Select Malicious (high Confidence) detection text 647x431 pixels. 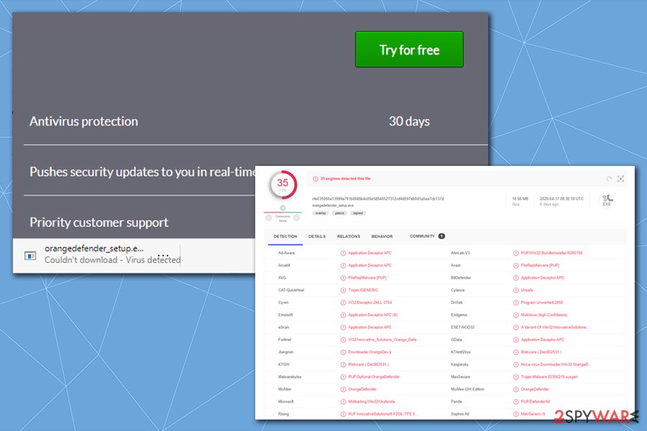(x=544, y=315)
